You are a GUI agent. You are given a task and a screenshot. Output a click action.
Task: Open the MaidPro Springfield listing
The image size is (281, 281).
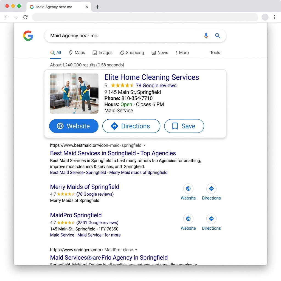coord(76,215)
